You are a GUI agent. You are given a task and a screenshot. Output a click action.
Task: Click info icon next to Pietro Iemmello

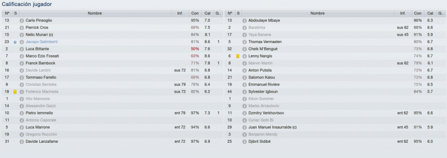22,113
